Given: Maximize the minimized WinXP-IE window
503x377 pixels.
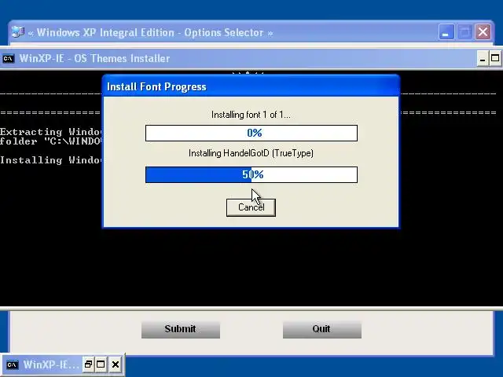Looking at the screenshot, I should (101, 364).
